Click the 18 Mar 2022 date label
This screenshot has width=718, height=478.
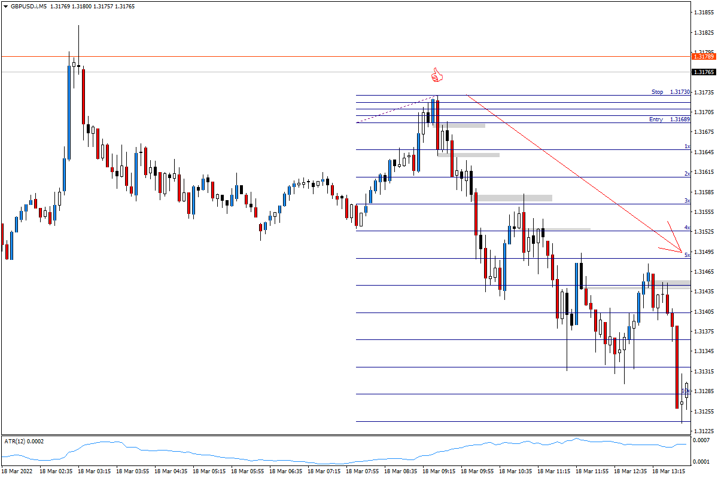(x=16, y=471)
